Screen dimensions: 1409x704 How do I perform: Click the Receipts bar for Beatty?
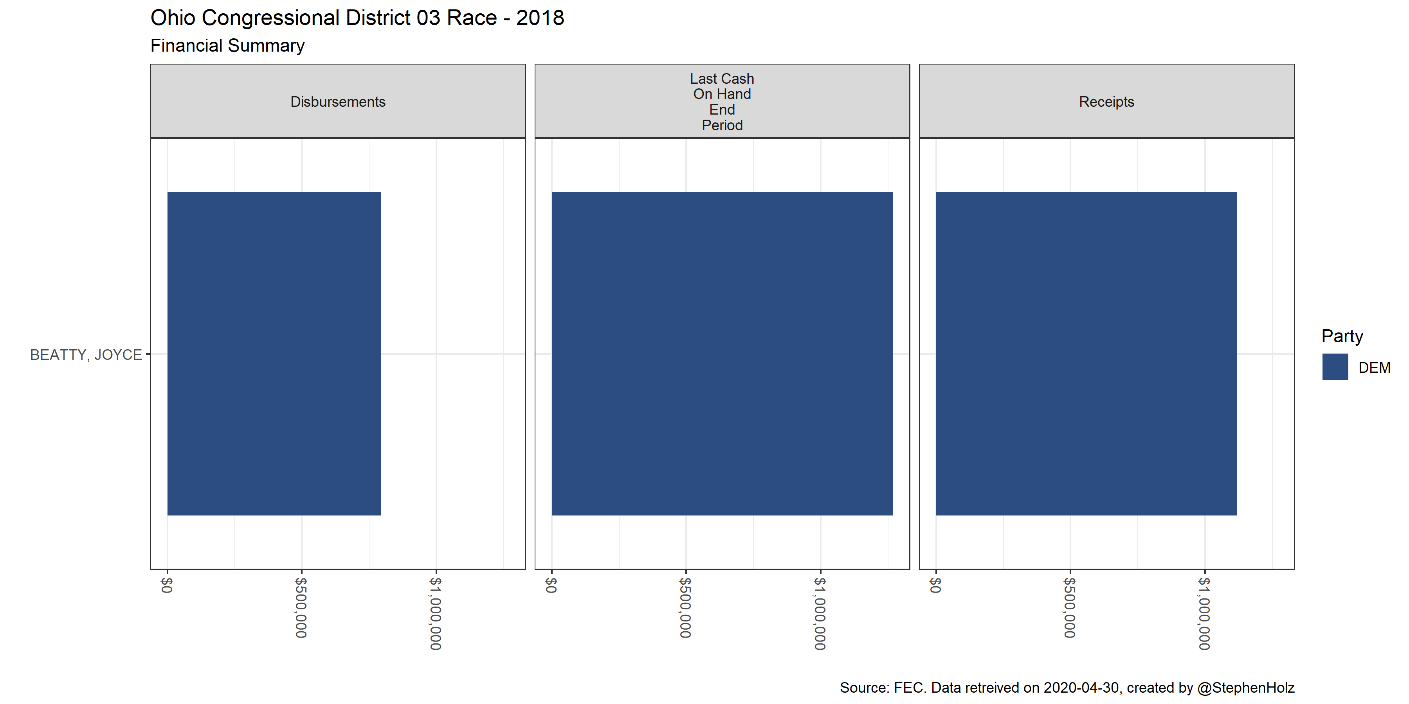point(1086,353)
